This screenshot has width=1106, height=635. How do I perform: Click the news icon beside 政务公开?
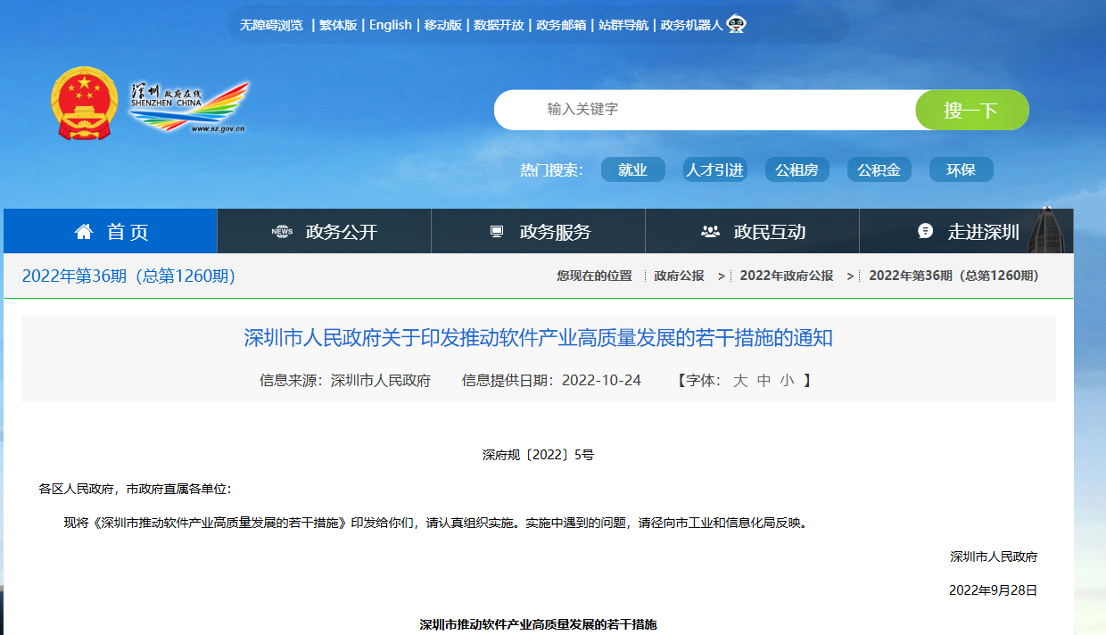pyautogui.click(x=282, y=230)
